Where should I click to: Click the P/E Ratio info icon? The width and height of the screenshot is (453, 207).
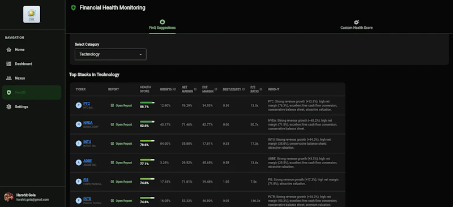261,89
